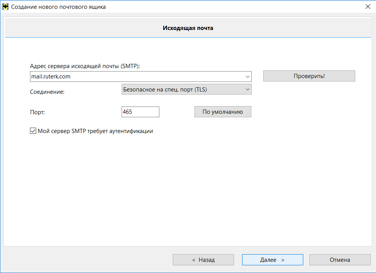Click the 'Создание нового почтового ящика' window title

coord(58,7)
